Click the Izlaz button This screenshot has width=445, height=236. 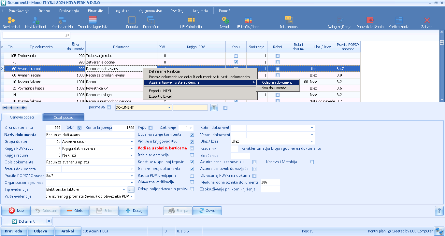16,211
